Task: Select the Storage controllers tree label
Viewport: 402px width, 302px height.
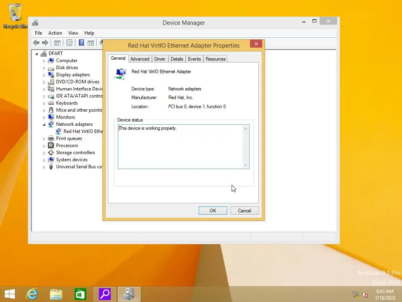Action: click(x=75, y=153)
